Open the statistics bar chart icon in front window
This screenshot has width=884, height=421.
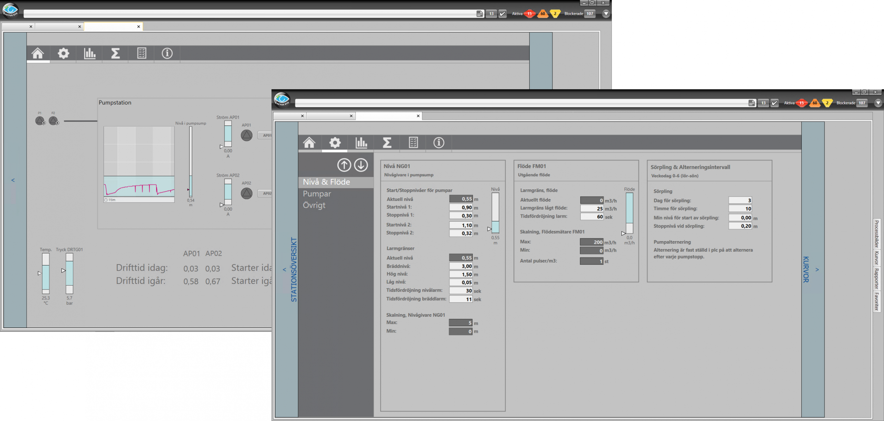click(x=361, y=142)
